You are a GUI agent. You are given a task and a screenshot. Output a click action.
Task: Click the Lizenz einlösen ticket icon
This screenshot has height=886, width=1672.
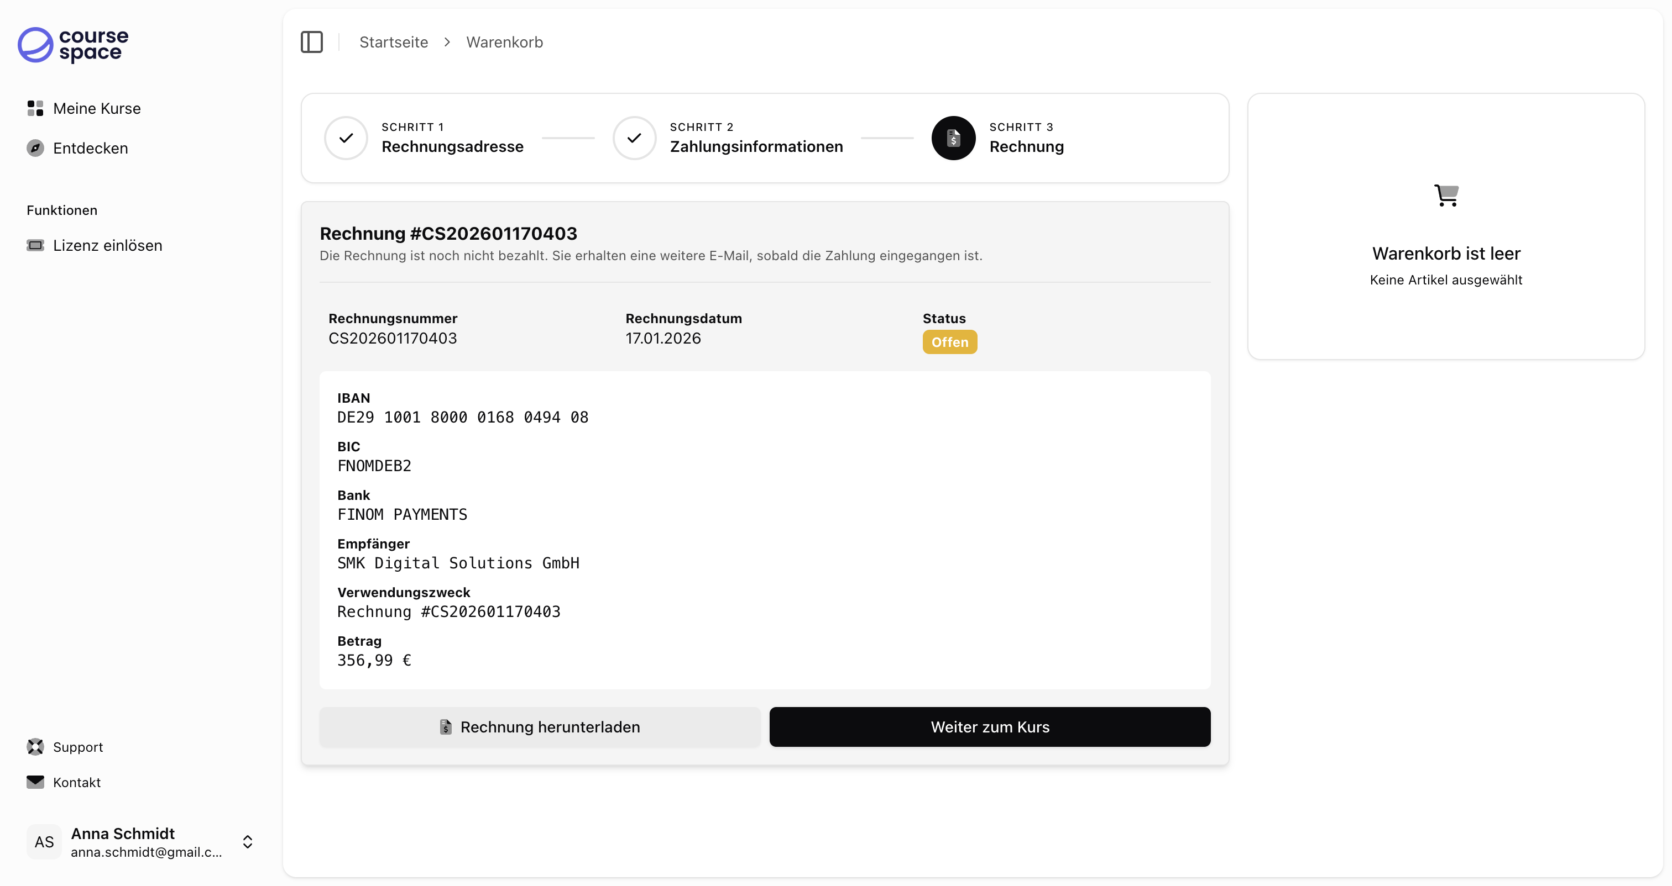35,245
